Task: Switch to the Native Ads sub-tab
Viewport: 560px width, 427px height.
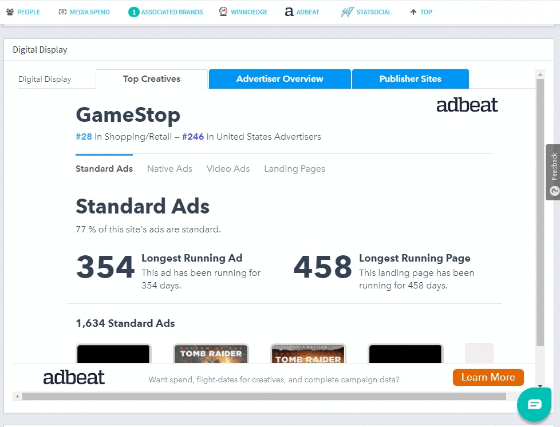Action: 169,168
